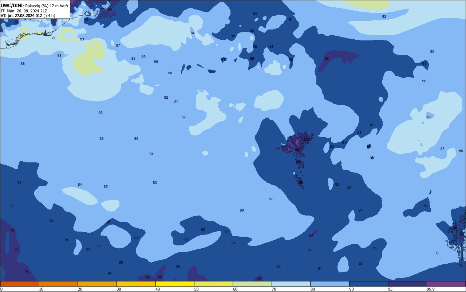Click the legend tick label '70'
Viewport: 466px width, 292px height.
point(274,289)
